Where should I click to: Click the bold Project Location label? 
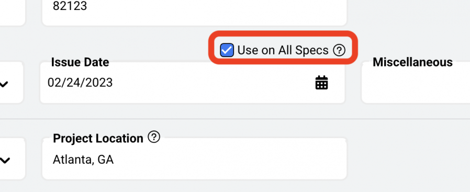[x=98, y=139]
